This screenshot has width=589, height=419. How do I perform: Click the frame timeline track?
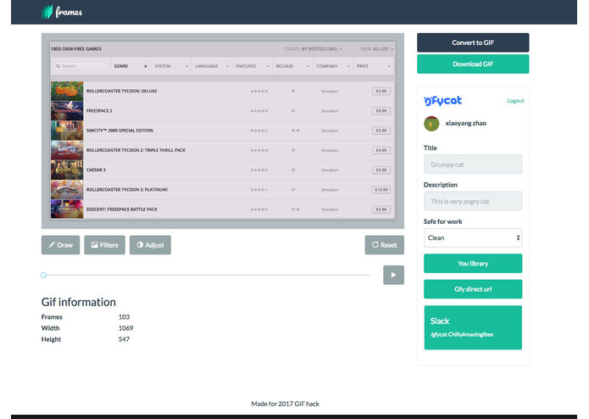pyautogui.click(x=206, y=275)
